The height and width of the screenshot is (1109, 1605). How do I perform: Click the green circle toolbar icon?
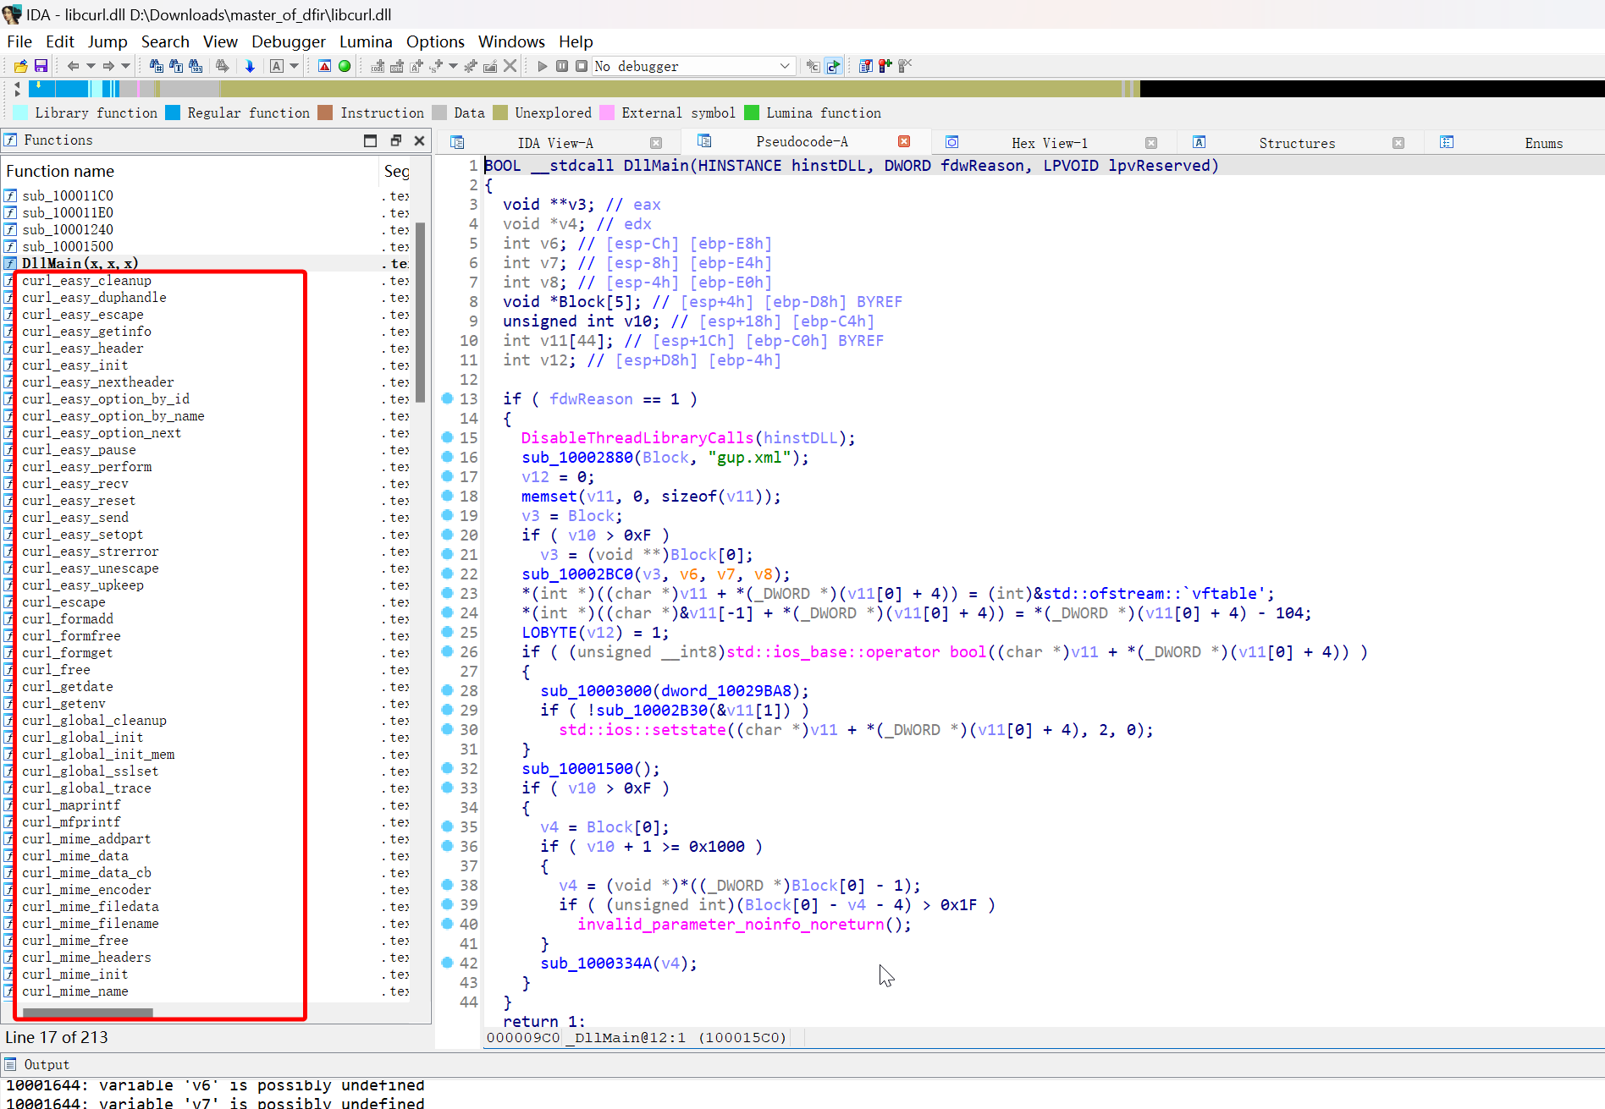[345, 66]
